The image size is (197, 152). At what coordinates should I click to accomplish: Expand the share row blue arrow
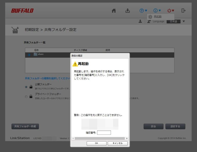pyautogui.click(x=29, y=55)
